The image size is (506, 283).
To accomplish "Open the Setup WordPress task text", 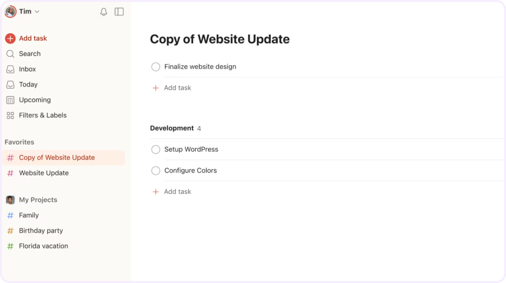I will click(191, 149).
